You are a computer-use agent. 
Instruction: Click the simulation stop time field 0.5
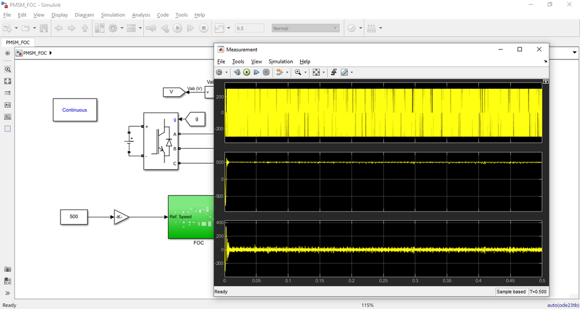click(250, 28)
